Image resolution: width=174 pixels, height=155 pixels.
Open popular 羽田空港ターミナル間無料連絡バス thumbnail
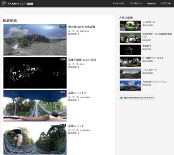click(x=130, y=38)
